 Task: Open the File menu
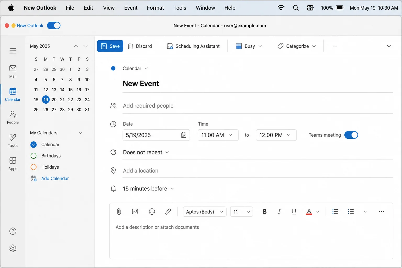pyautogui.click(x=70, y=8)
